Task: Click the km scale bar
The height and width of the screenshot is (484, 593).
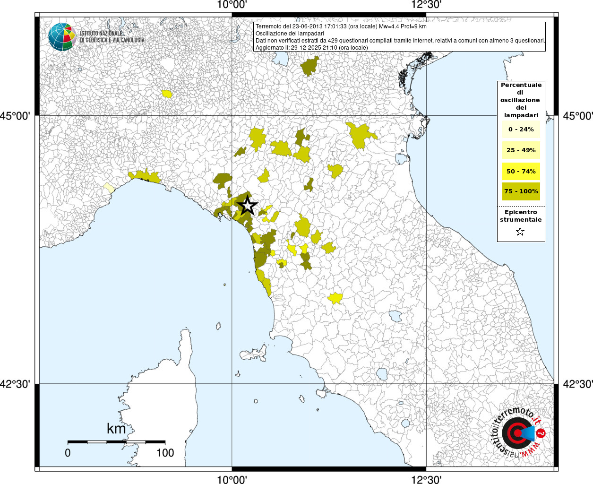Action: [x=116, y=442]
